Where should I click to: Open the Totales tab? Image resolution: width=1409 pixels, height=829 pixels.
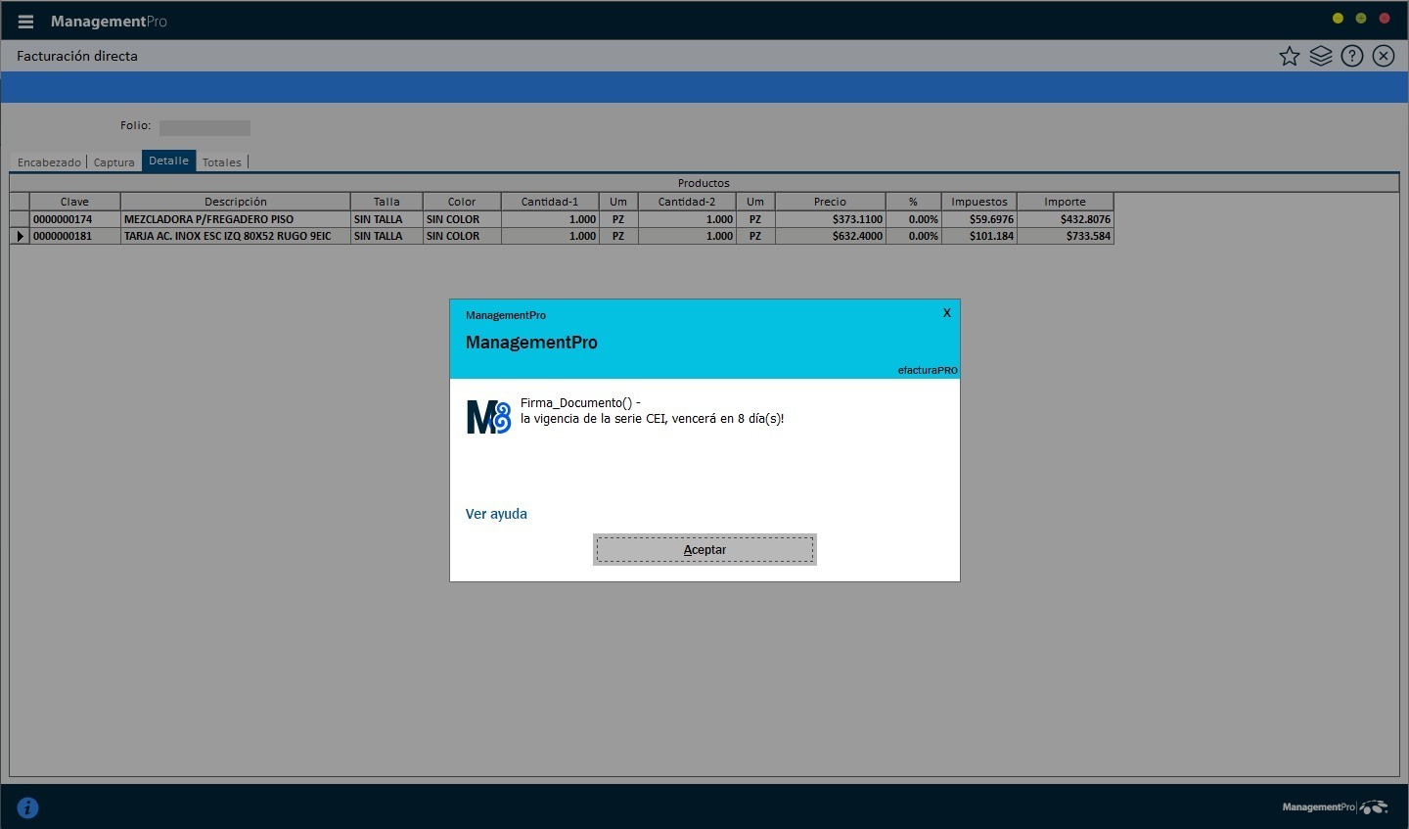click(x=222, y=162)
